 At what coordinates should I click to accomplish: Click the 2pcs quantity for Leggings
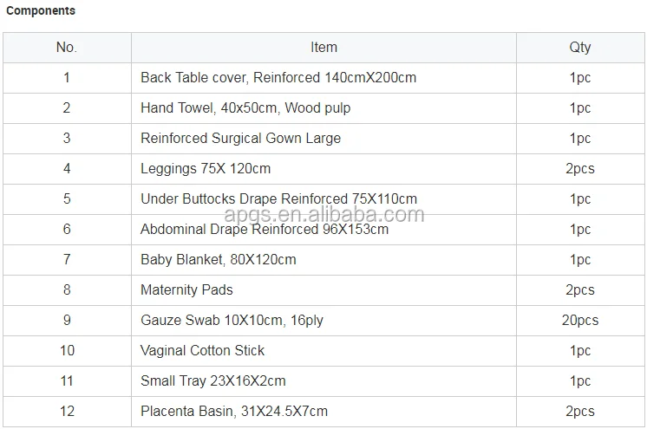click(x=579, y=169)
